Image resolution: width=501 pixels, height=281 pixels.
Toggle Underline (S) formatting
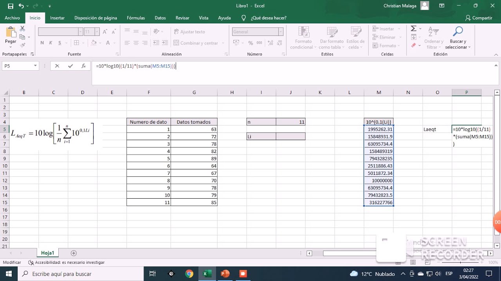tap(59, 43)
